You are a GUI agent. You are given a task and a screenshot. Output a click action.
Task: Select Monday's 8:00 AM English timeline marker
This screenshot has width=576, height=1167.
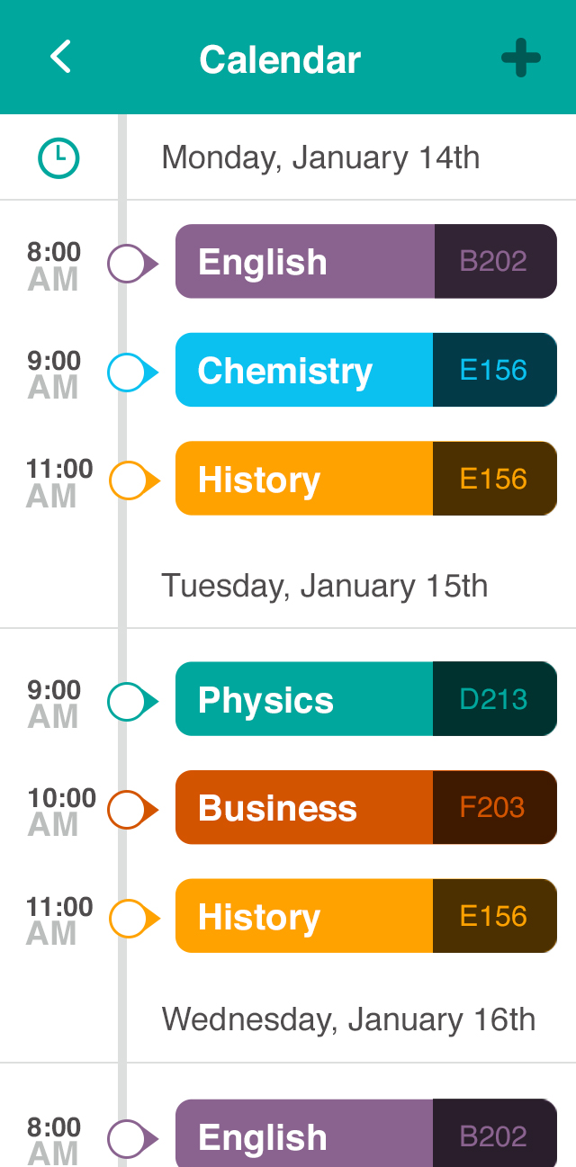tap(129, 264)
